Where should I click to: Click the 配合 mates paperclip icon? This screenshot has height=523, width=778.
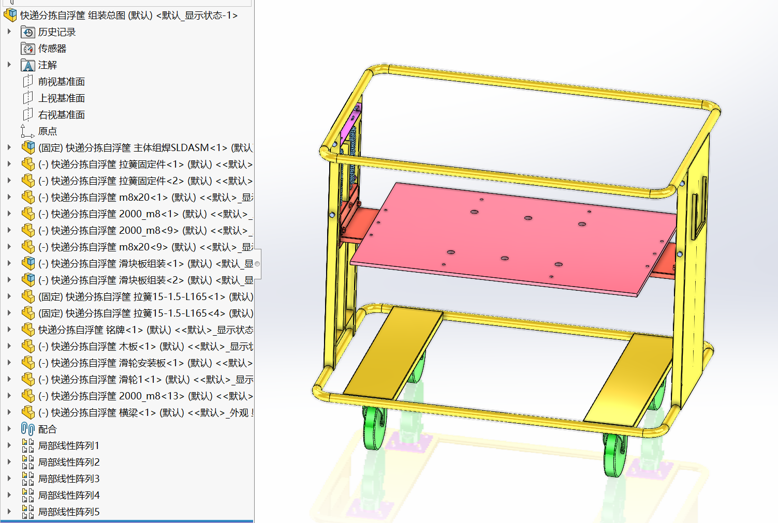tap(28, 429)
